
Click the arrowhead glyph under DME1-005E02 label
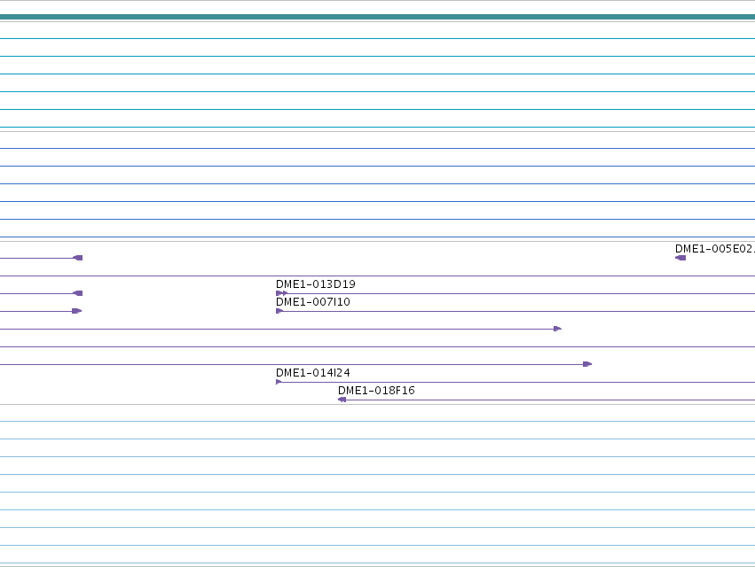pos(680,258)
